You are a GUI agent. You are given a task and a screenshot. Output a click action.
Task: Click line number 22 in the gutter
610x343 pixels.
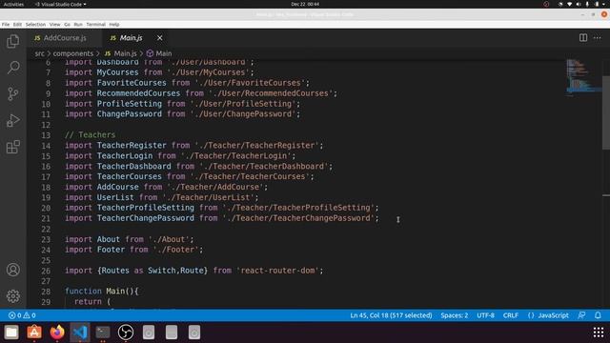(46, 229)
